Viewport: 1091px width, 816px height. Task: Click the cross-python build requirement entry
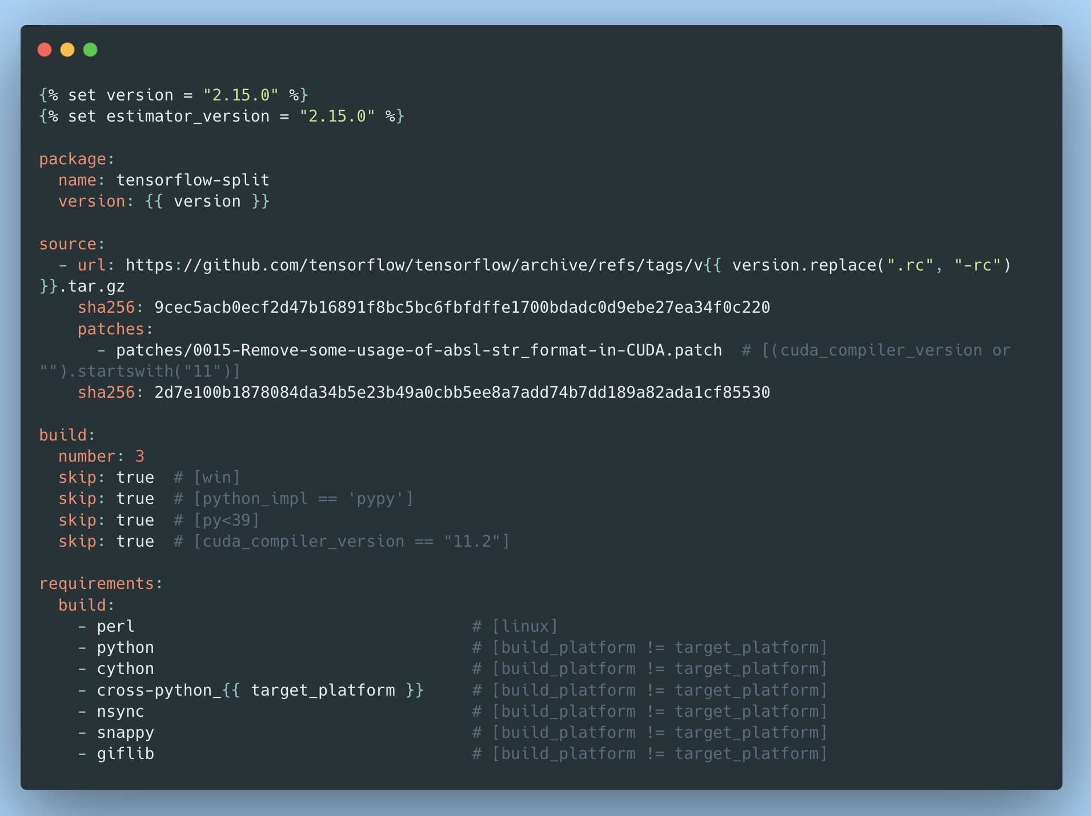260,690
